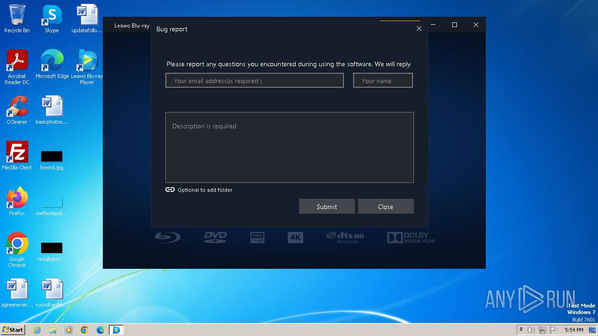This screenshot has width=598, height=336.
Task: Click the email address input field
Action: (255, 80)
